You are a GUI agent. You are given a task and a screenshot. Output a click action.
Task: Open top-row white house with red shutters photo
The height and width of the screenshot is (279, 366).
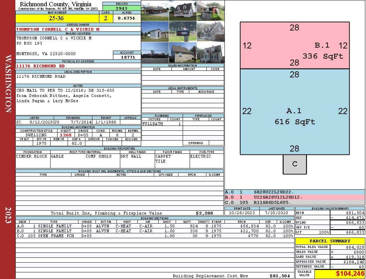pos(183,11)
